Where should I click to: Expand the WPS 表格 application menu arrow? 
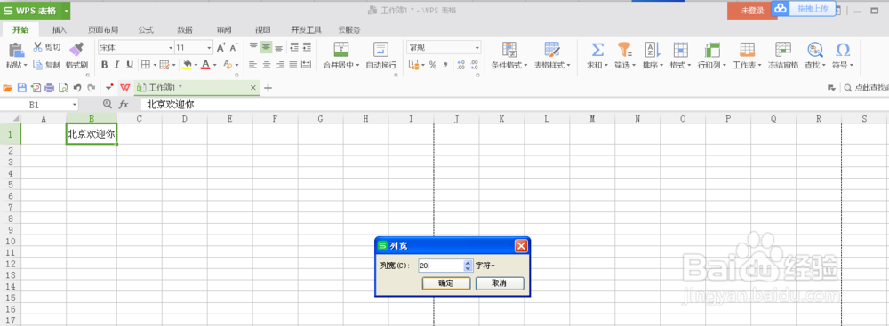click(x=67, y=10)
